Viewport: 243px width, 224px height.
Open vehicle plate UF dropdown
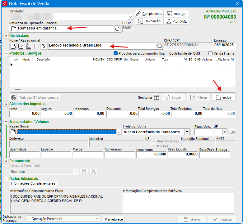tap(225, 132)
